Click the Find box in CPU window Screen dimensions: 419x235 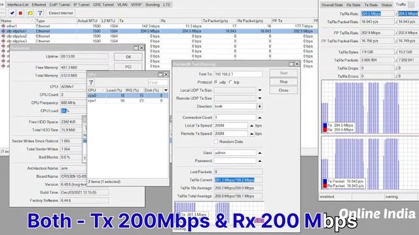[x=158, y=83]
